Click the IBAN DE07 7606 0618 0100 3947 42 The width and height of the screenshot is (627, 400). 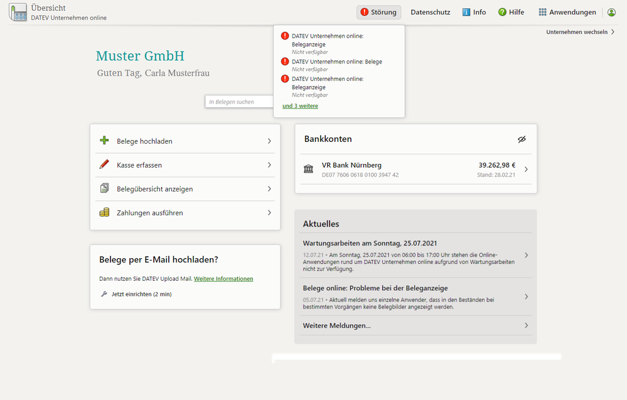coord(360,175)
